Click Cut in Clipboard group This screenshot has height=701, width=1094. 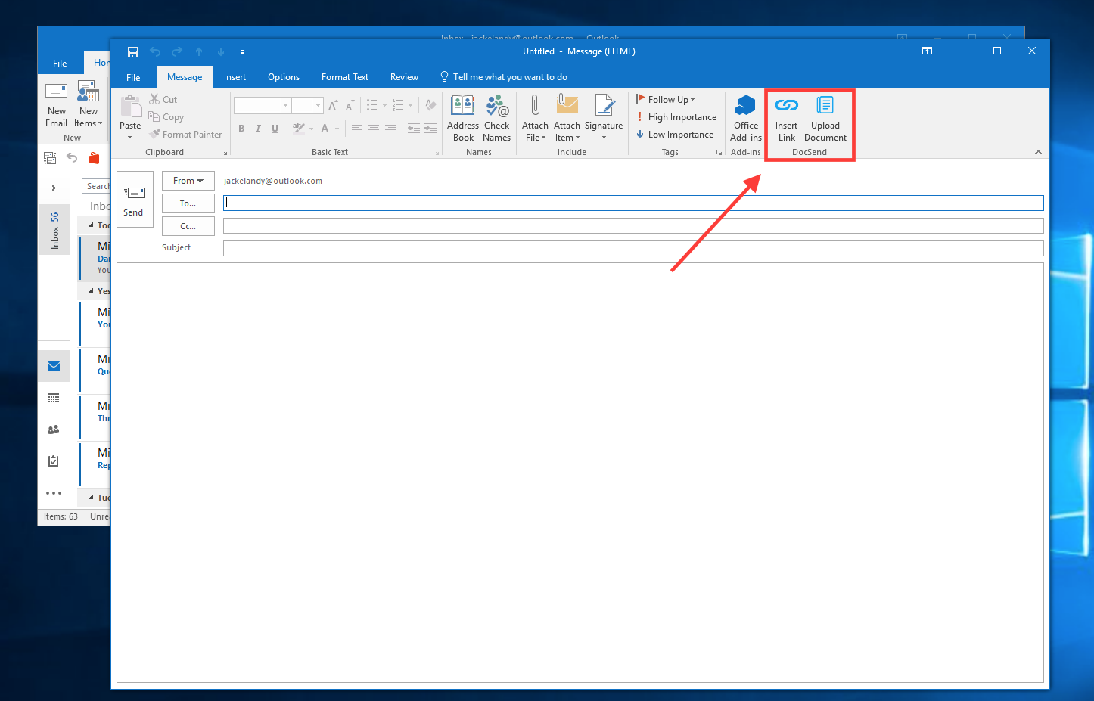pyautogui.click(x=163, y=99)
